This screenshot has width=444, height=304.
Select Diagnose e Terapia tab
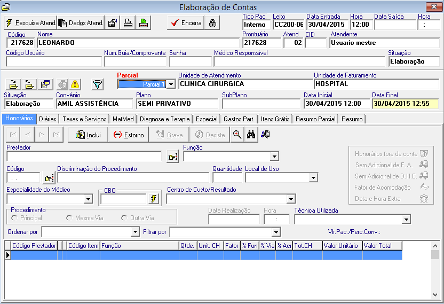(164, 119)
